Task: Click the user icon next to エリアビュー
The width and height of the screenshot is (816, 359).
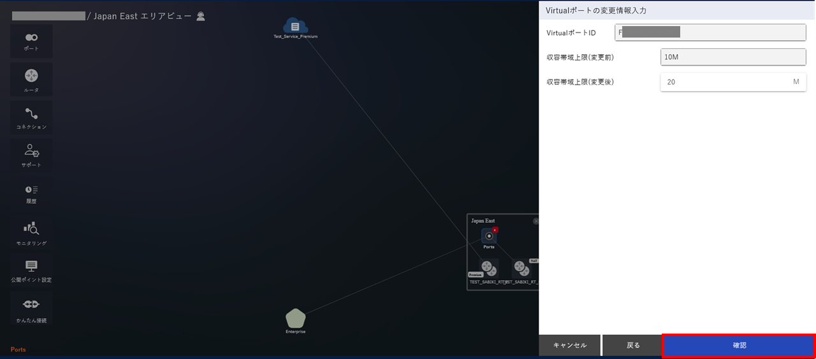Action: (x=201, y=17)
